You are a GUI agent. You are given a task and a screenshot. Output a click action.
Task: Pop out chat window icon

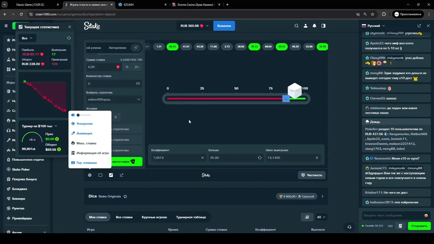[419, 26]
